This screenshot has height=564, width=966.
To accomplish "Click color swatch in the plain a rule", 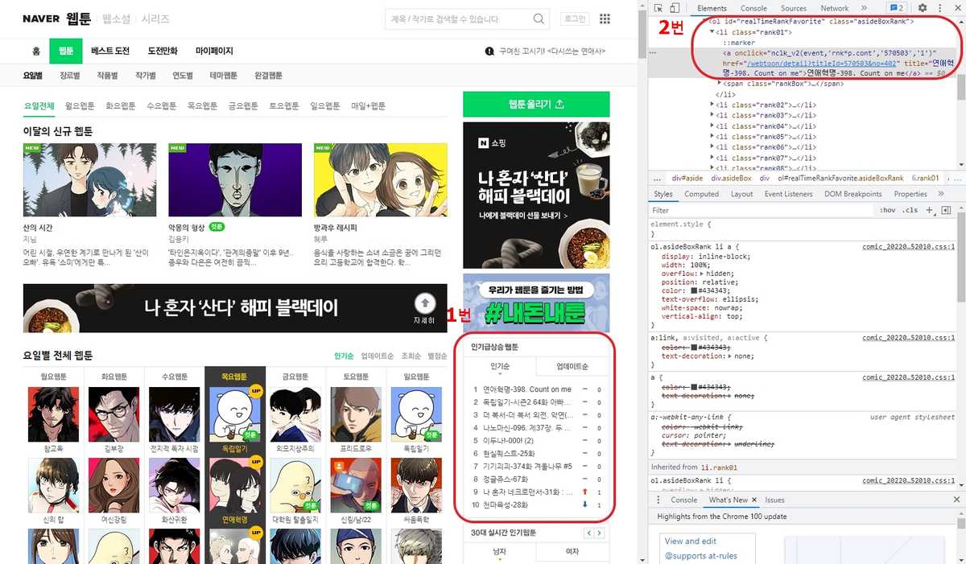I will (695, 386).
